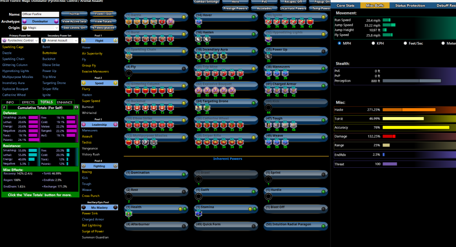The width and height of the screenshot is (456, 247).
Task: Click the Hypnotizing Lights enhancement slot icon
Action: (x=269, y=40)
